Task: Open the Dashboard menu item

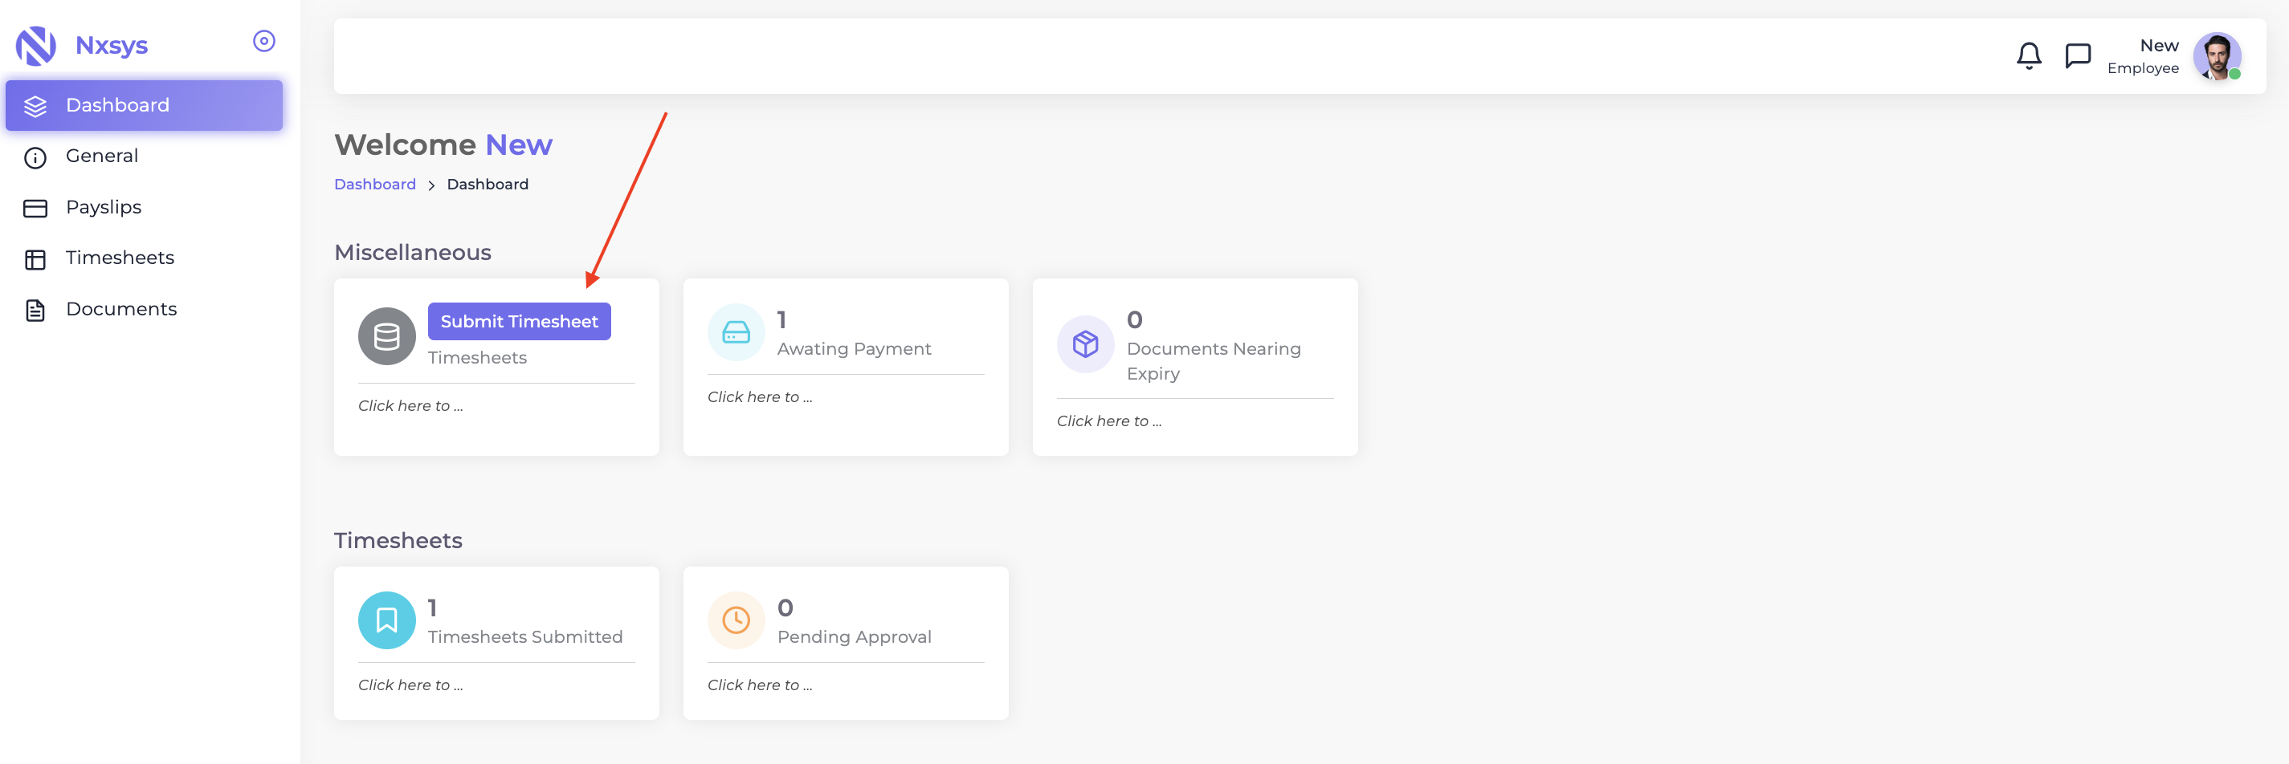Action: point(144,105)
